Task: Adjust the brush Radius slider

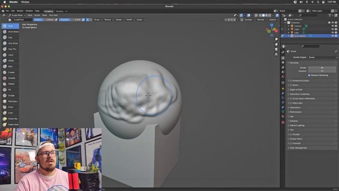Action: coord(44,20)
